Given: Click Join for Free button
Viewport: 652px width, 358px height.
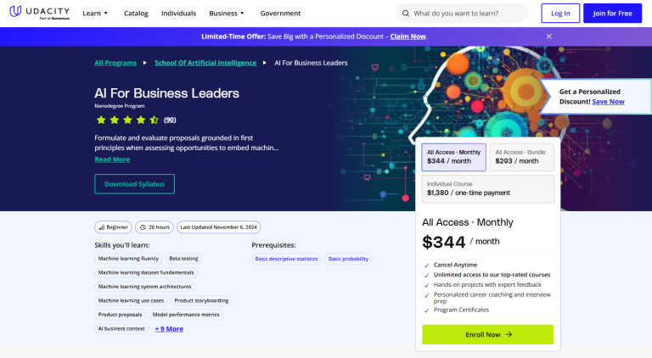Looking at the screenshot, I should click(612, 14).
